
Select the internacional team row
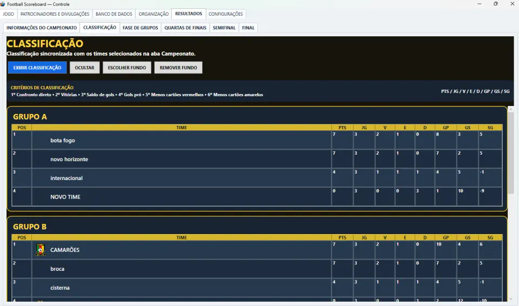(257, 178)
